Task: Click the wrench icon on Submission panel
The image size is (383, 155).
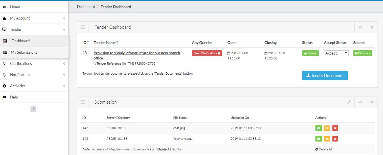Action: click(349, 102)
